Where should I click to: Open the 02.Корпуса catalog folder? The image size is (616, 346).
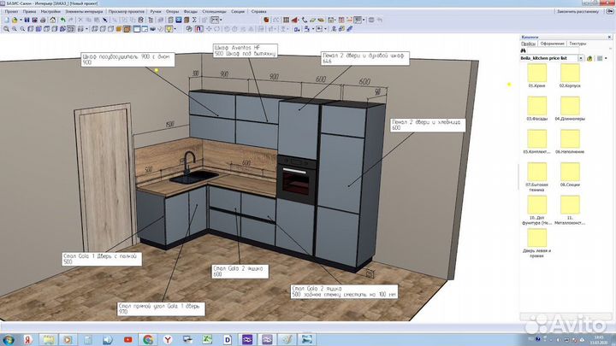[571, 73]
